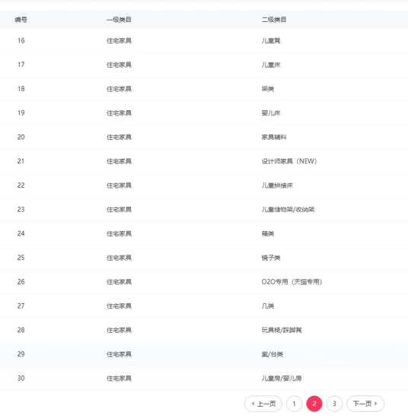The width and height of the screenshot is (408, 418).
Task: Open page 1 in pagination
Action: [x=294, y=404]
